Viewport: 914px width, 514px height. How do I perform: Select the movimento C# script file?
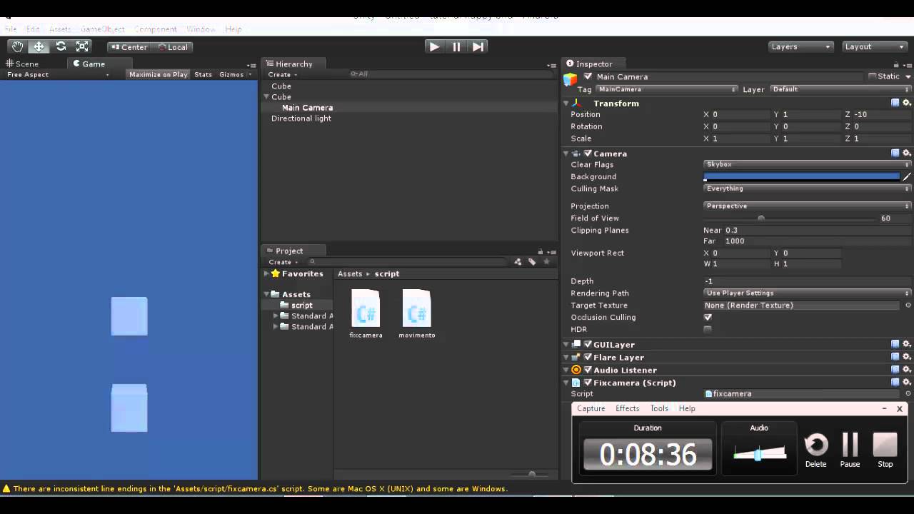417,313
